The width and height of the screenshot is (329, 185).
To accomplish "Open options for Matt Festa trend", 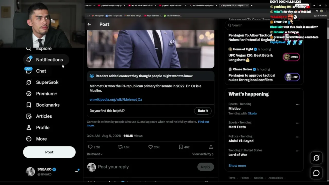I will [x=298, y=123].
